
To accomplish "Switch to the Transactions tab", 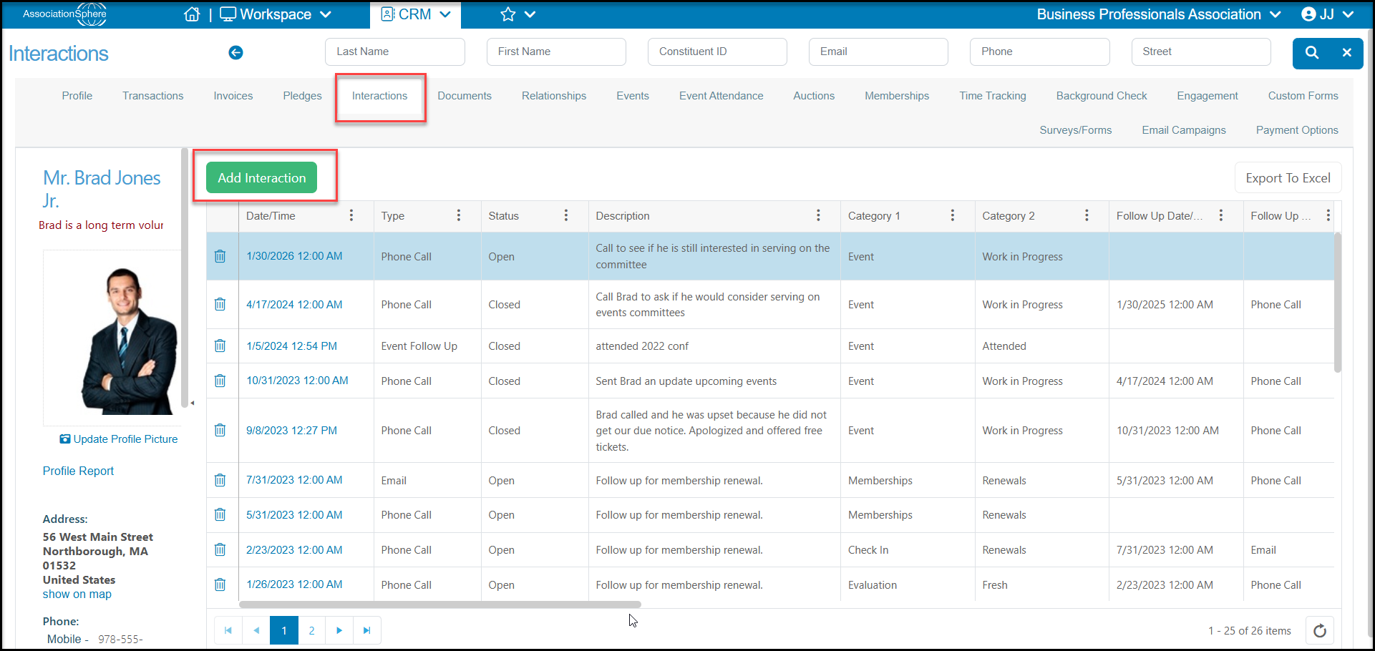I will click(x=152, y=96).
